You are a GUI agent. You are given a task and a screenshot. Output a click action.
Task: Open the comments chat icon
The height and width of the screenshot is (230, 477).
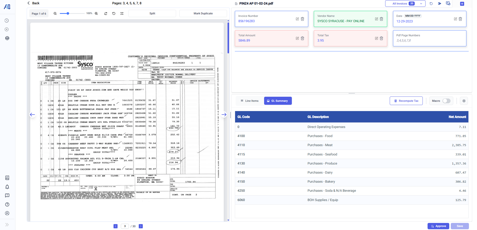coord(448,4)
